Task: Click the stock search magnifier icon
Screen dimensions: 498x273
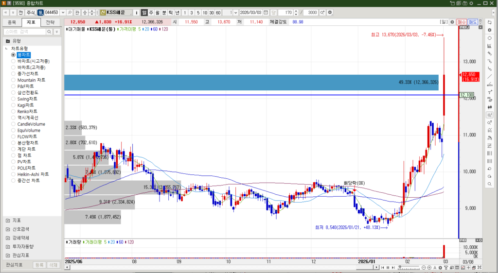Action: (70, 12)
